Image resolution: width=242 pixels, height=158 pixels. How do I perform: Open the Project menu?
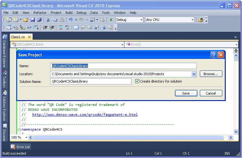tap(56, 13)
